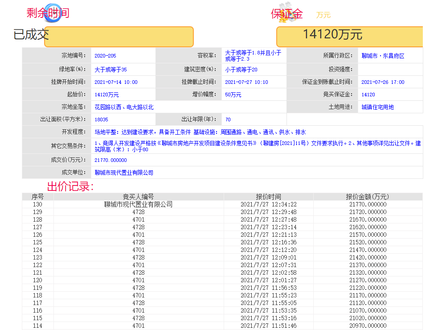Viewport: 446px width, 330px height.
Task: Click land use value 城镇住宅用地
Action: tap(377, 107)
